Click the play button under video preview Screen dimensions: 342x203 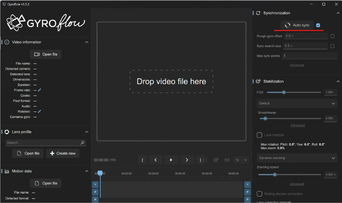click(x=171, y=160)
